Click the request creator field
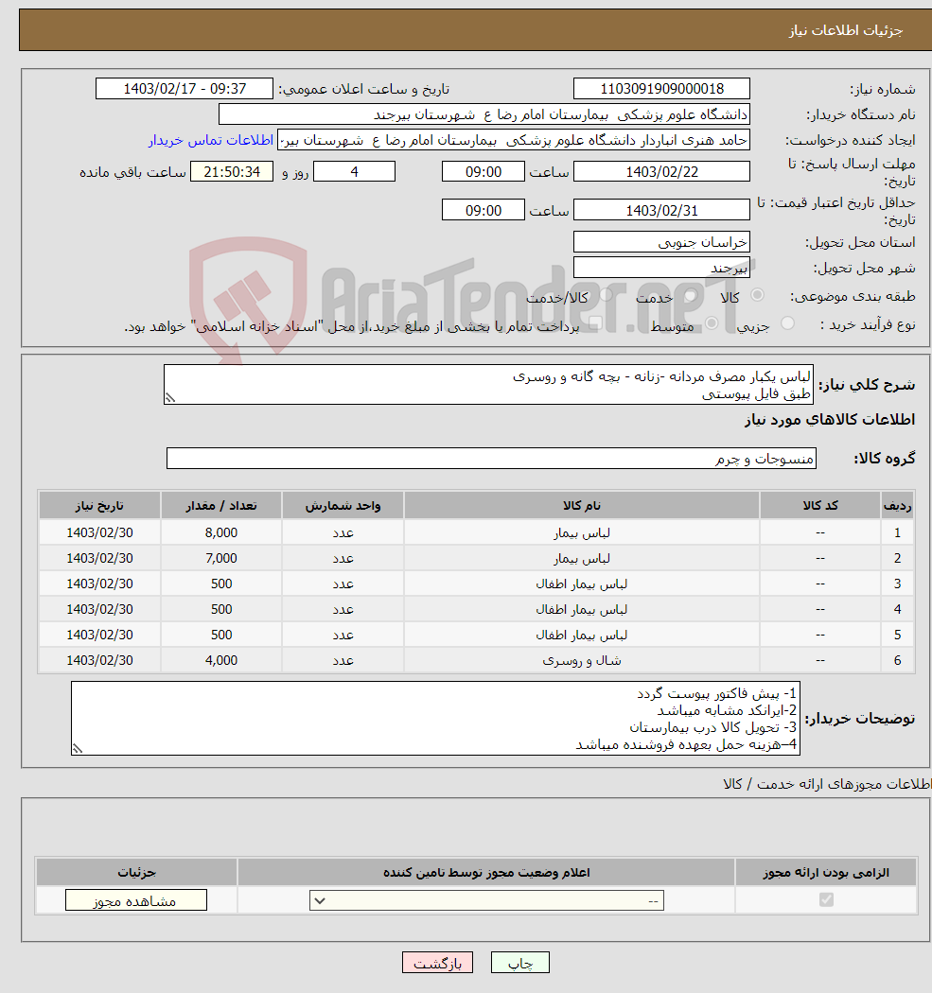This screenshot has height=993, width=932. pos(513,140)
